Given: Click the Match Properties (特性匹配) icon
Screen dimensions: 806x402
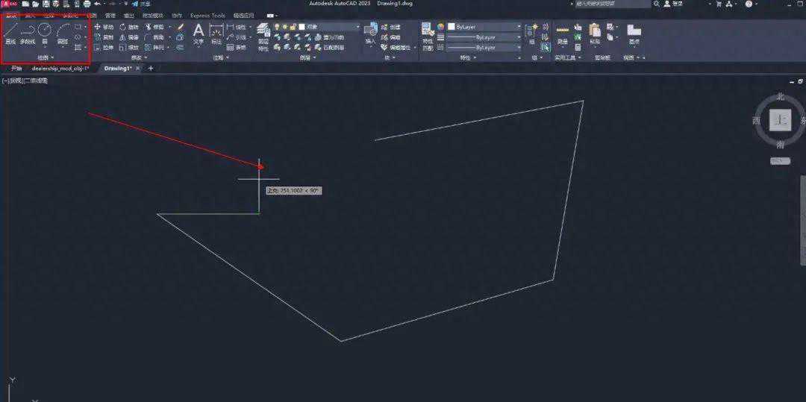Looking at the screenshot, I should tap(428, 34).
